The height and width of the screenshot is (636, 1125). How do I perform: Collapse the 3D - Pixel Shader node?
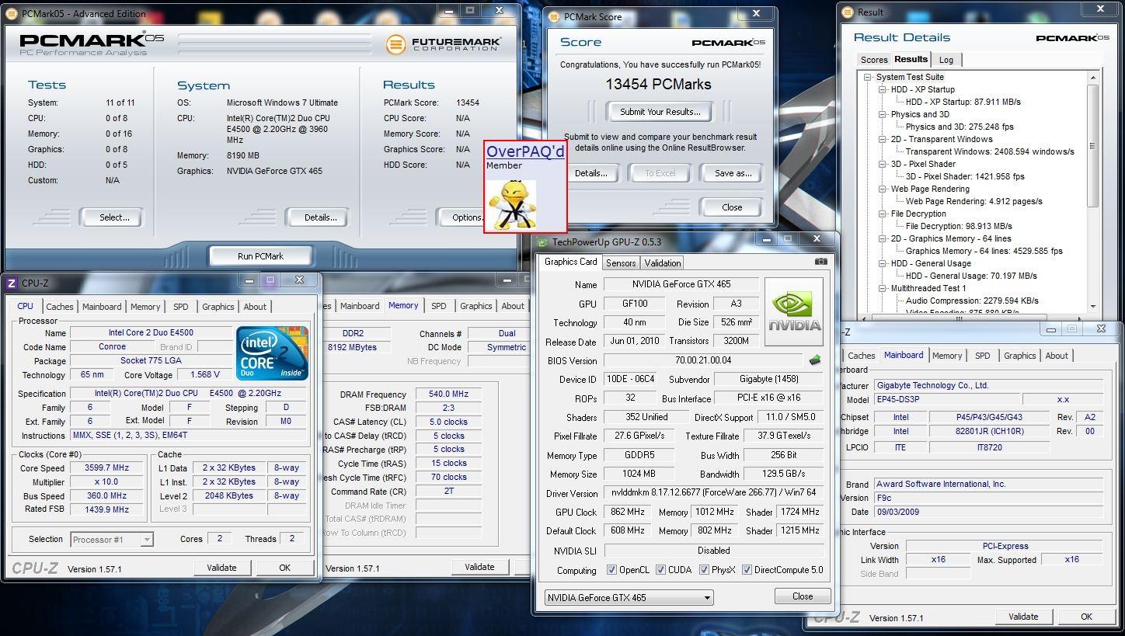(x=883, y=165)
